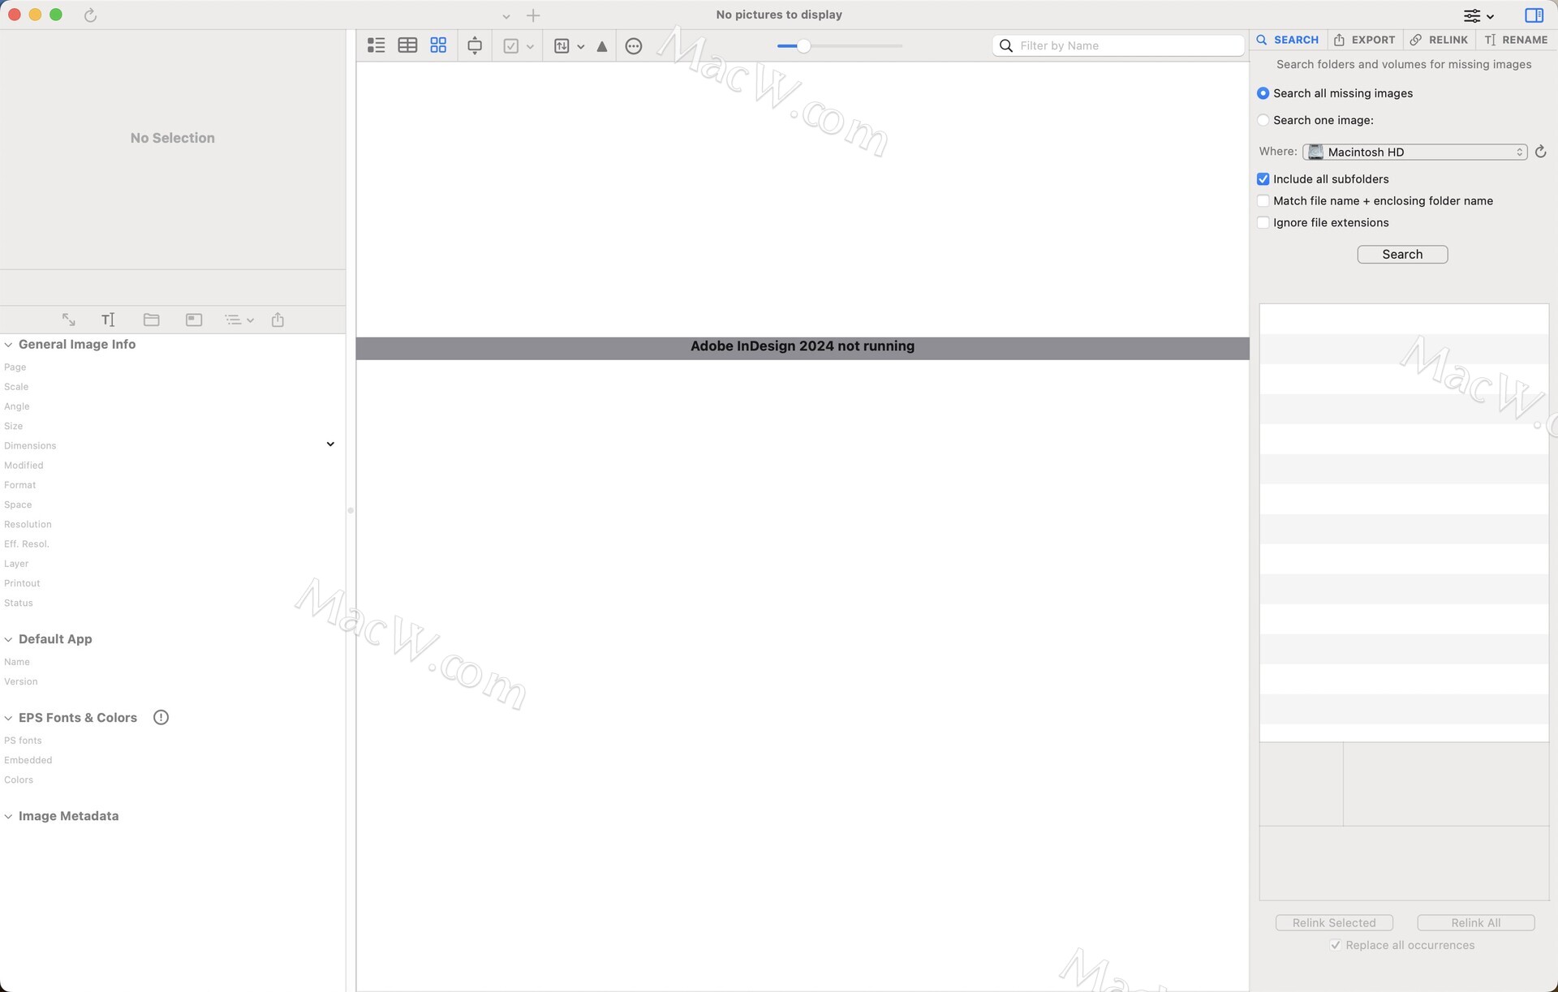Adjust the thumbnail size slider

click(803, 46)
